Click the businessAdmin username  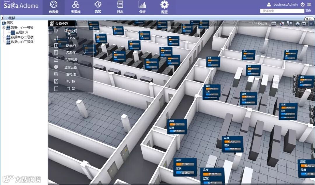coord(286,4)
